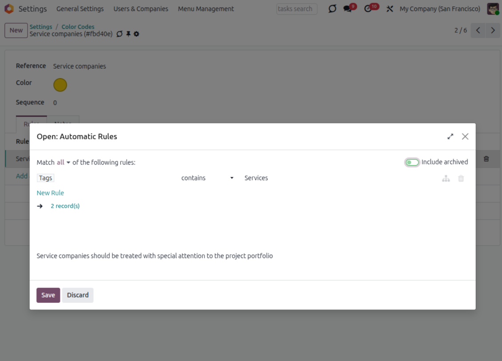Open the Match all dropdown
This screenshot has width=502, height=361.
pyautogui.click(x=64, y=163)
